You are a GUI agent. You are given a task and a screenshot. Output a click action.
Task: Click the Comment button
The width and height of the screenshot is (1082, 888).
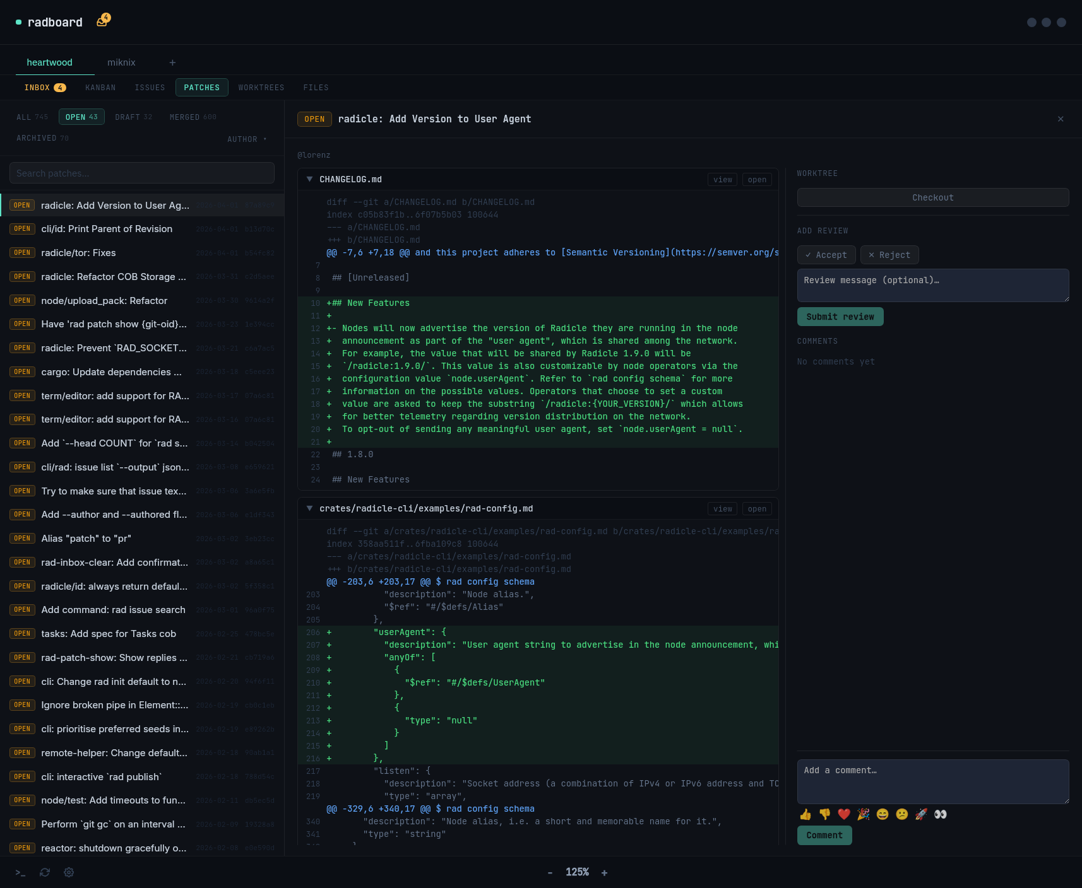[824, 835]
